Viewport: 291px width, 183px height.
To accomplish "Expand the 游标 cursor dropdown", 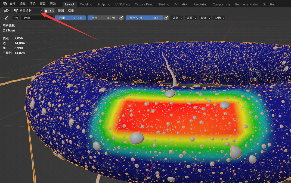I will click(219, 18).
